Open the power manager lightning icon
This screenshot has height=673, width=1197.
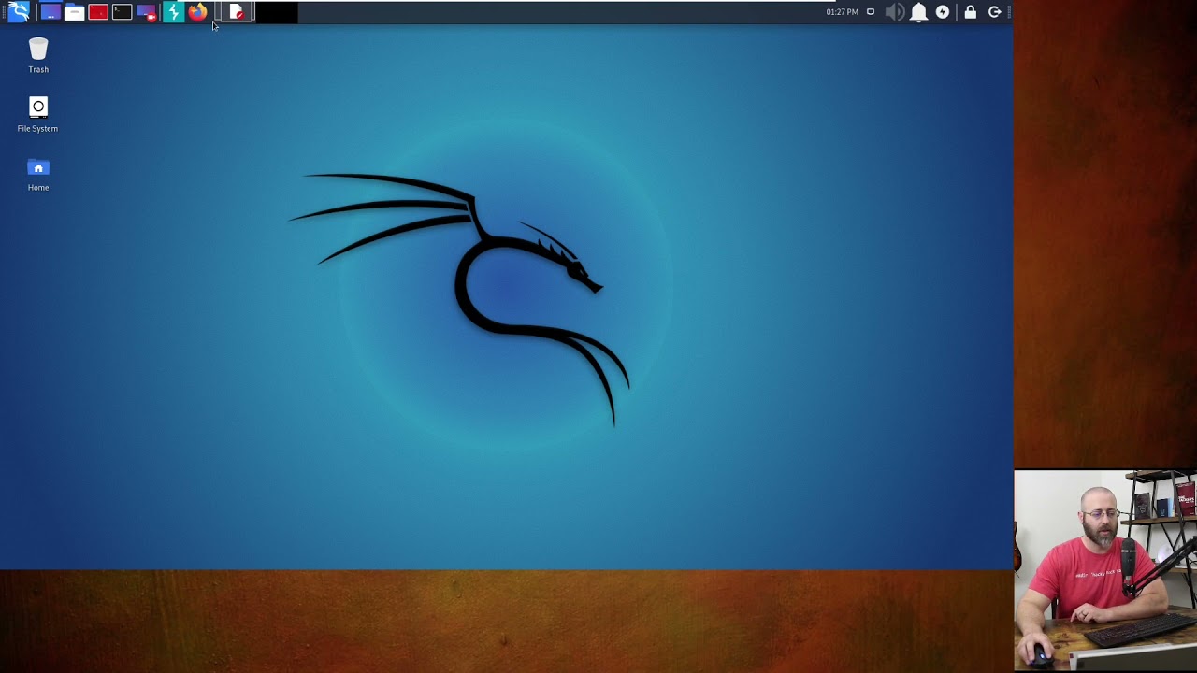coord(943,12)
